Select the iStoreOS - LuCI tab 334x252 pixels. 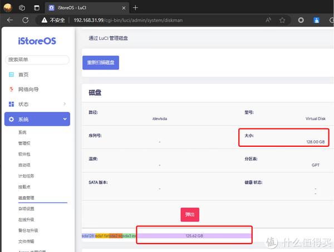point(87,8)
